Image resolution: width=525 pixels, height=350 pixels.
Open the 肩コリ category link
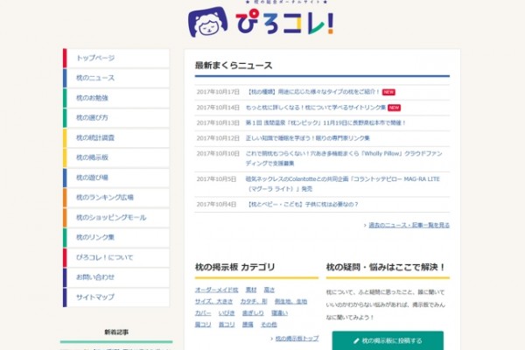point(203,325)
